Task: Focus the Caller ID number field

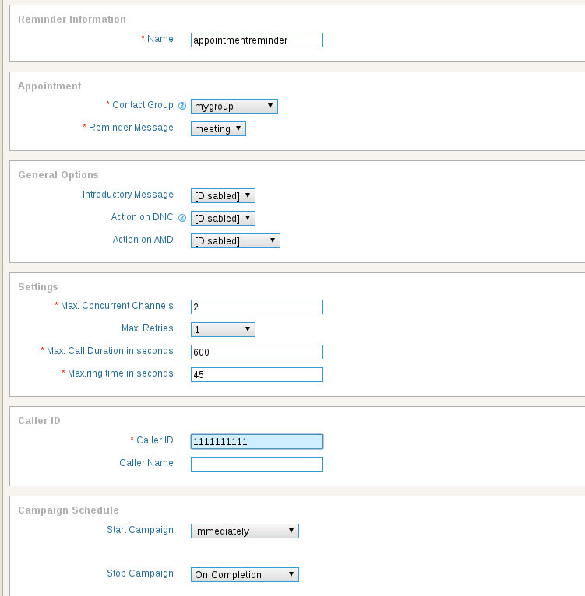Action: click(257, 441)
